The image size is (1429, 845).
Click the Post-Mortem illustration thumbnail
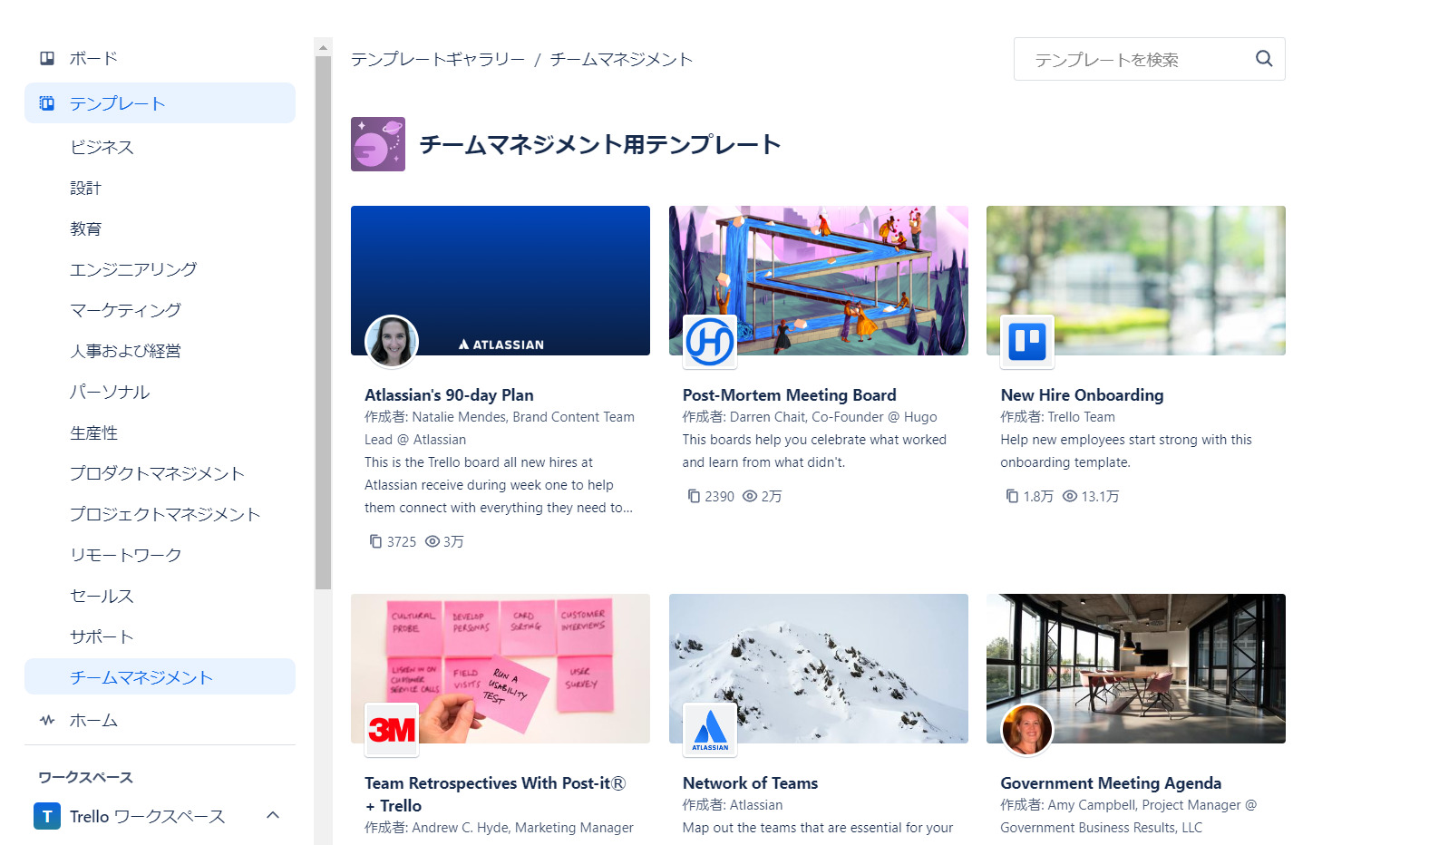pos(819,280)
